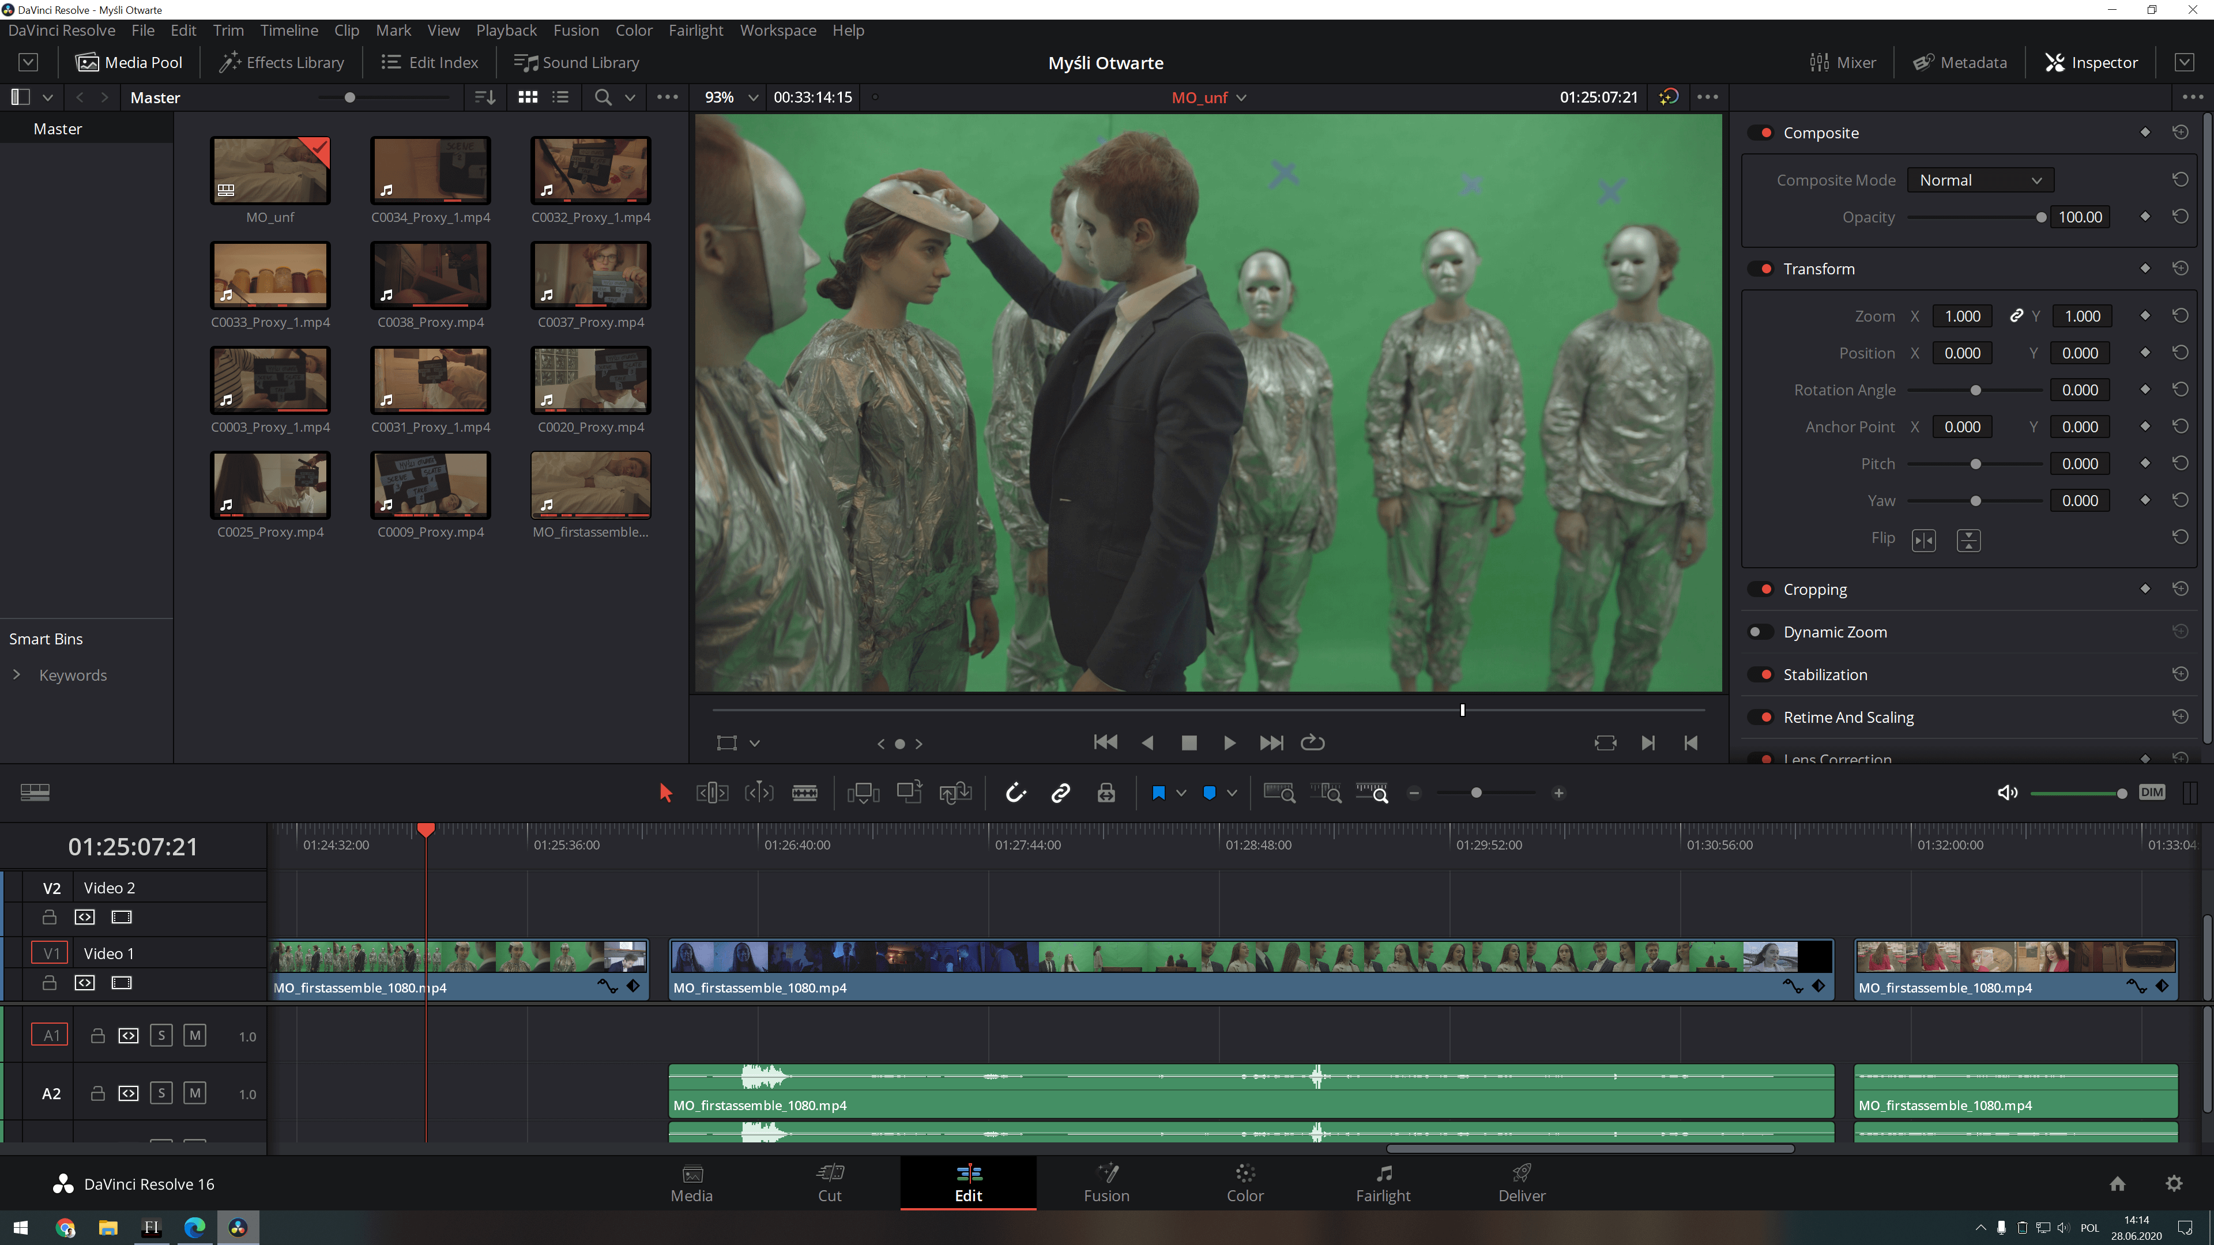This screenshot has width=2214, height=1245.
Task: Open the Composite Mode dropdown
Action: 1980,180
